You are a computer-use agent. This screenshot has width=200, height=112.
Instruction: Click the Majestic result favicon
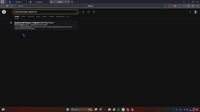point(11,23)
